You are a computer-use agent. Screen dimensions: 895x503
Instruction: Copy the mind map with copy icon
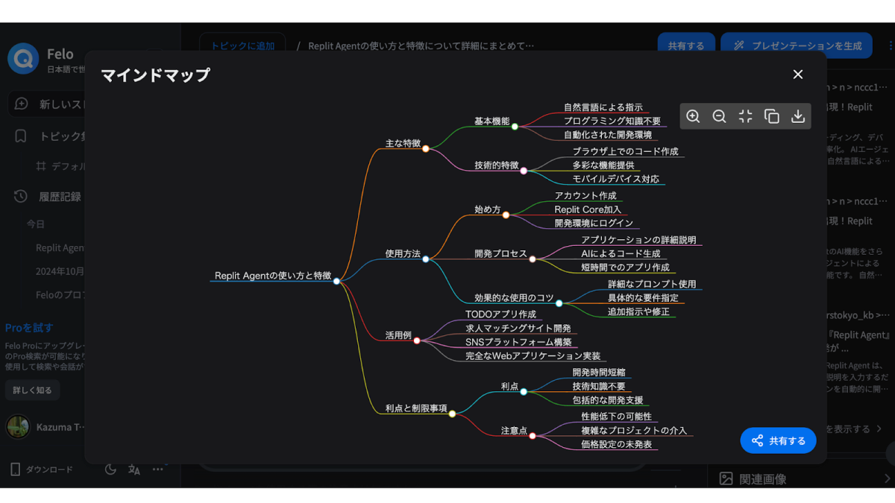click(772, 116)
